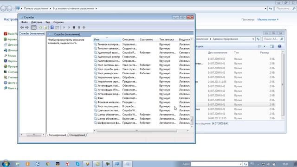The height and width of the screenshot is (167, 297).
Task: Click the Restart Service toolbar icon
Action: click(x=84, y=27)
